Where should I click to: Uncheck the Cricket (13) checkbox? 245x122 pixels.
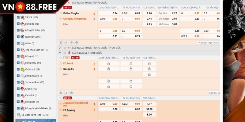[18, 89]
